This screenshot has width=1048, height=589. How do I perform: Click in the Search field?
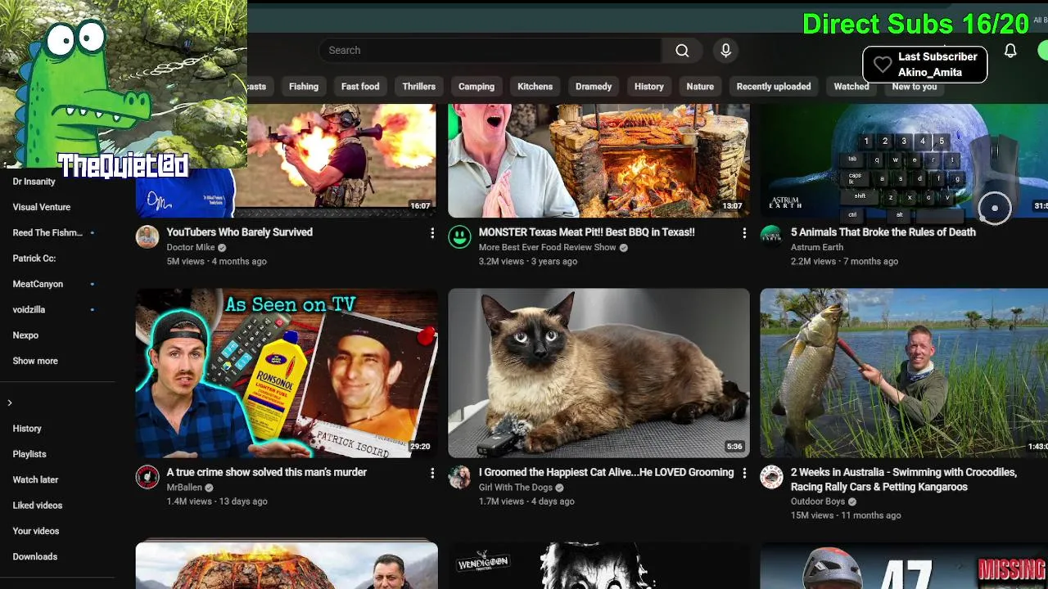(x=490, y=51)
